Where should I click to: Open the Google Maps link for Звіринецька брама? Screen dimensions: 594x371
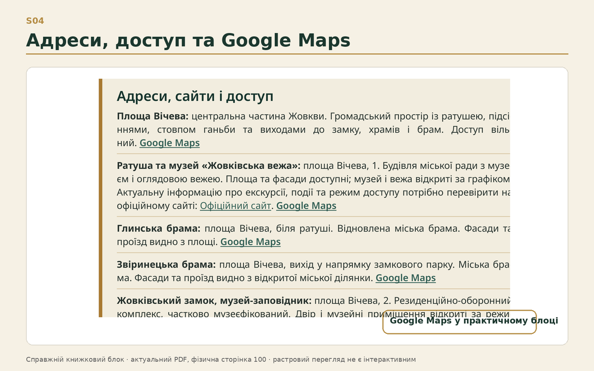pyautogui.click(x=406, y=278)
